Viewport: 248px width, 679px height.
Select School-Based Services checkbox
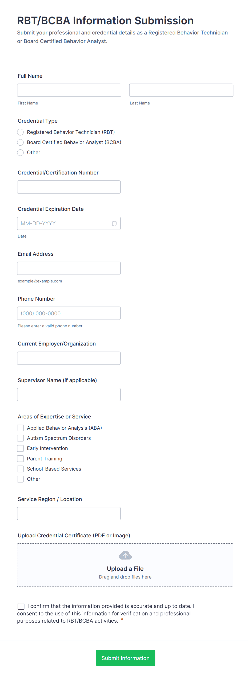click(21, 469)
